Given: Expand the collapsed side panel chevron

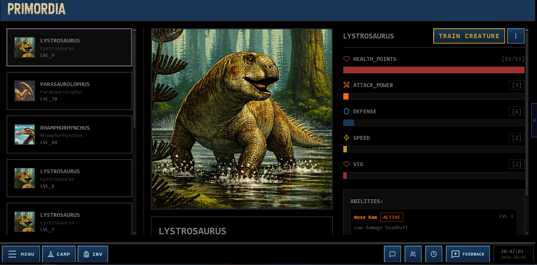Looking at the screenshot, I should (534, 120).
